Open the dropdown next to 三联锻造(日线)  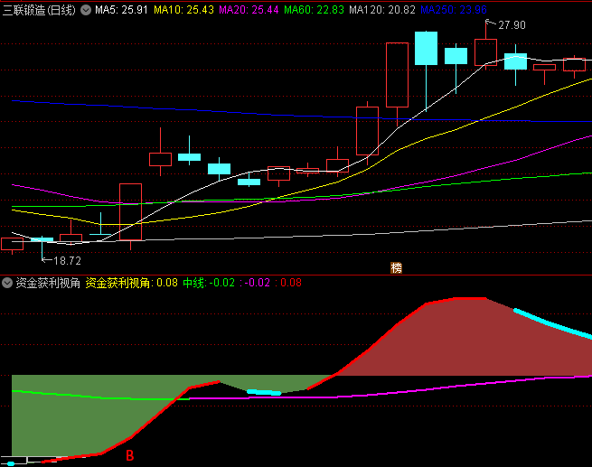point(86,10)
